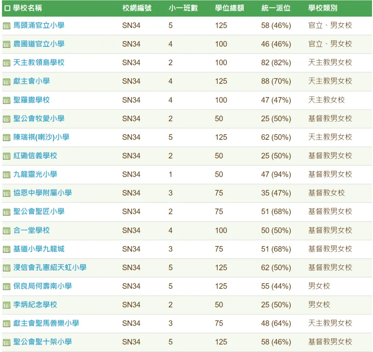
Task: Open the 聖羅撒學校 school link
Action: (x=31, y=100)
